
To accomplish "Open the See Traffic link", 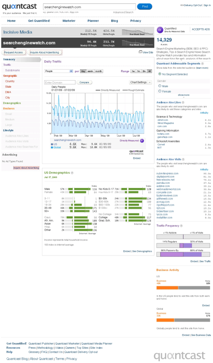I will pos(205,261).
